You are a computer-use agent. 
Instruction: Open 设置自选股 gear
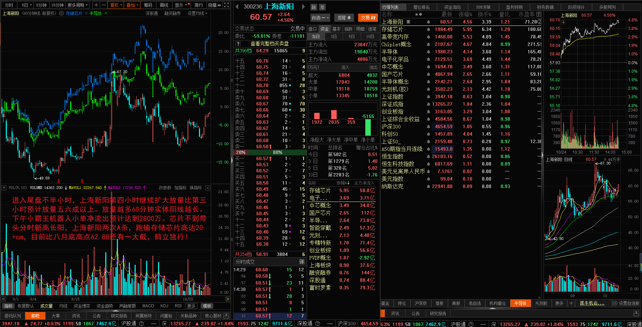615,303
